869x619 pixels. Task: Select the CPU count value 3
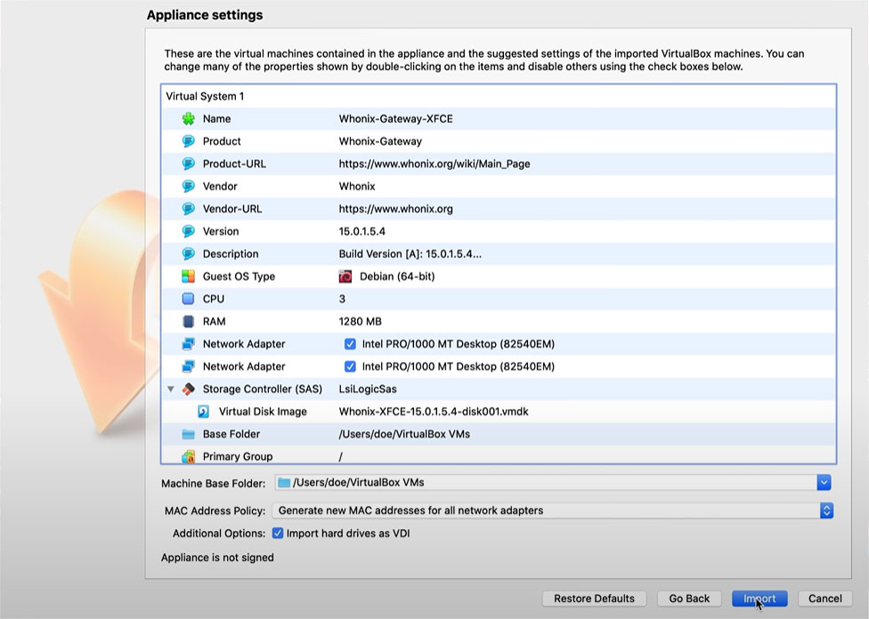click(342, 299)
